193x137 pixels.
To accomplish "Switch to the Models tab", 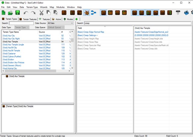I will (68, 19).
